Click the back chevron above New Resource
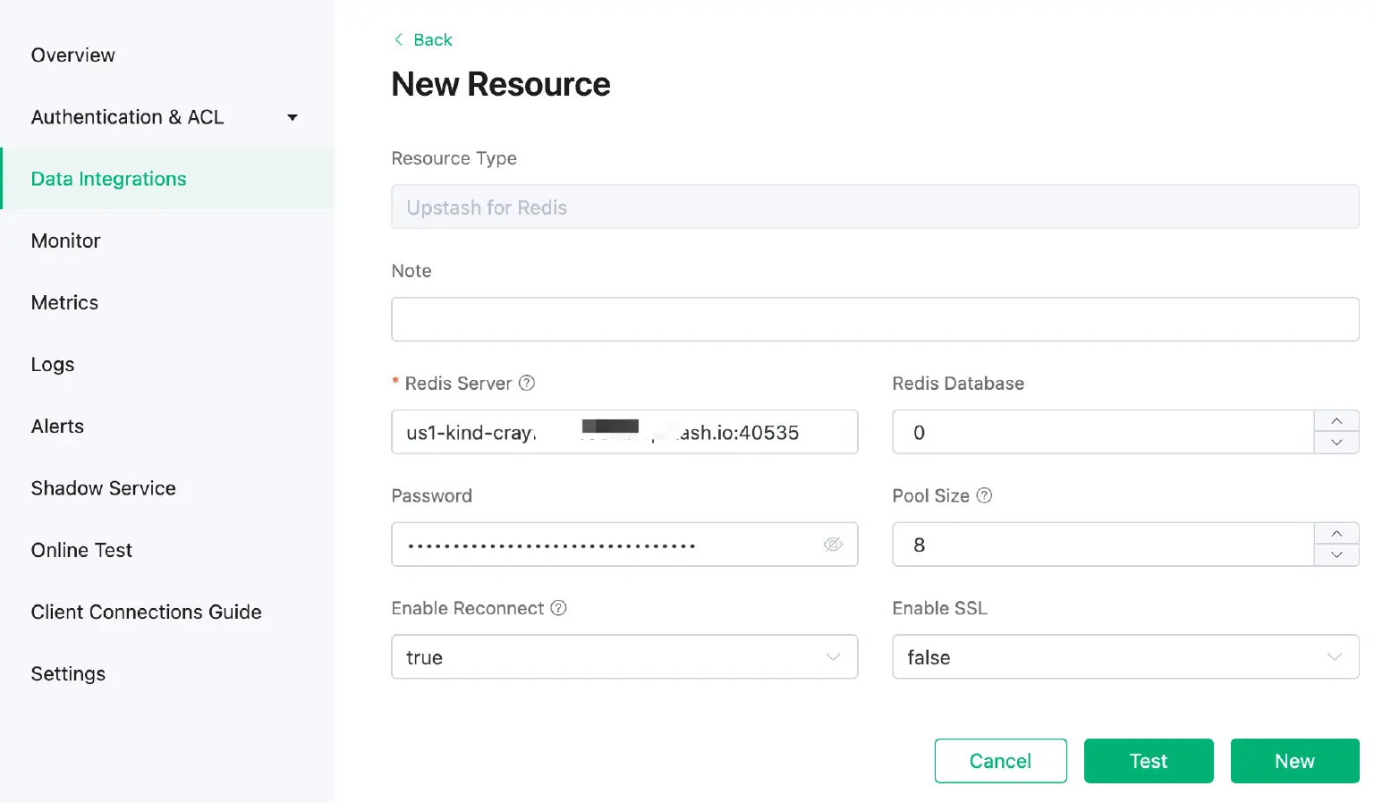Image resolution: width=1374 pixels, height=803 pixels. [x=399, y=39]
